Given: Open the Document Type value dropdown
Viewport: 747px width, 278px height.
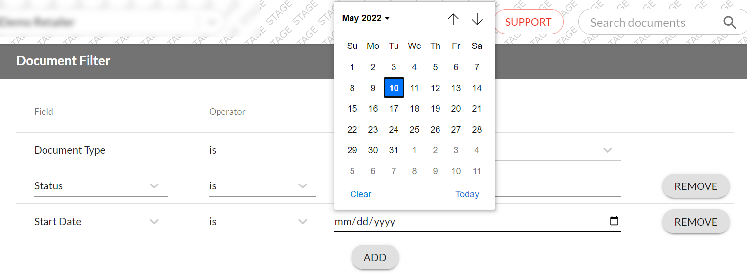Looking at the screenshot, I should pyautogui.click(x=608, y=150).
